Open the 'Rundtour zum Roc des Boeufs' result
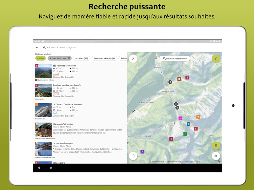 (x=80, y=92)
